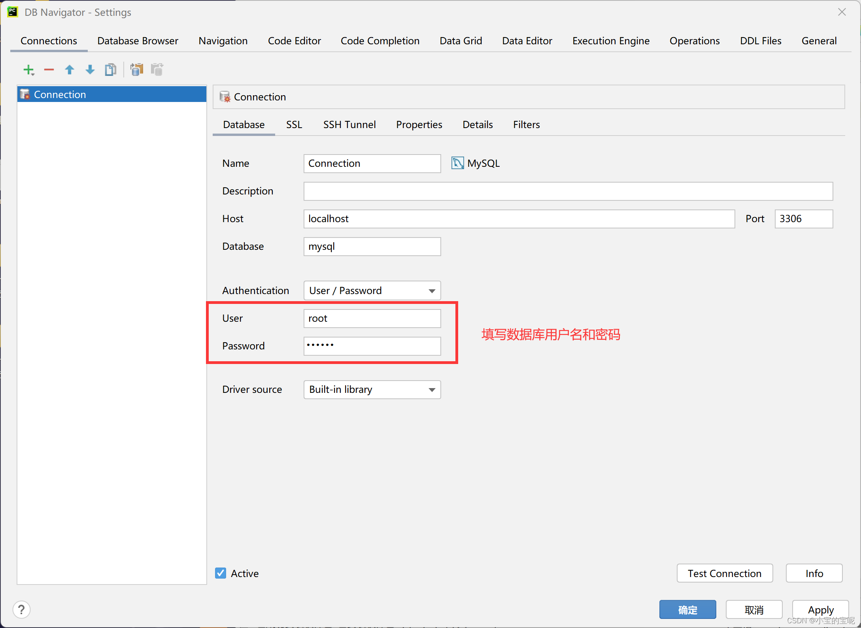Image resolution: width=861 pixels, height=628 pixels.
Task: Switch to the SSH Tunnel tab
Action: pos(349,124)
